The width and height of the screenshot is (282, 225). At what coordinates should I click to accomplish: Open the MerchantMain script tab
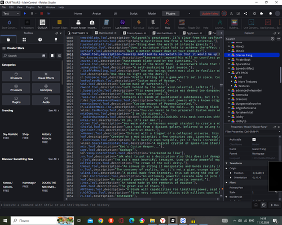click(164, 33)
